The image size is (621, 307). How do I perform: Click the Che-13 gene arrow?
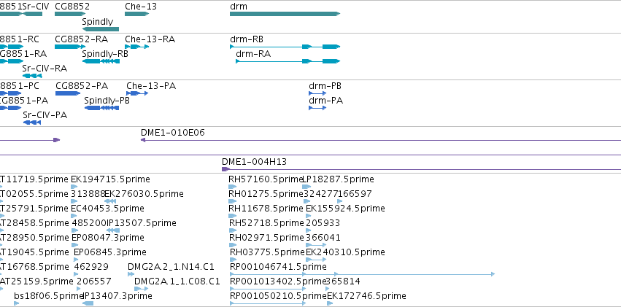136,14
